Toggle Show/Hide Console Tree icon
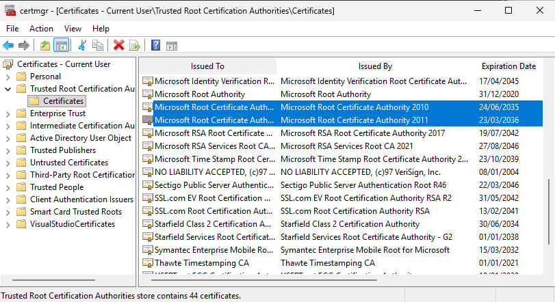Viewport: 555px width, 302px height. tap(61, 45)
